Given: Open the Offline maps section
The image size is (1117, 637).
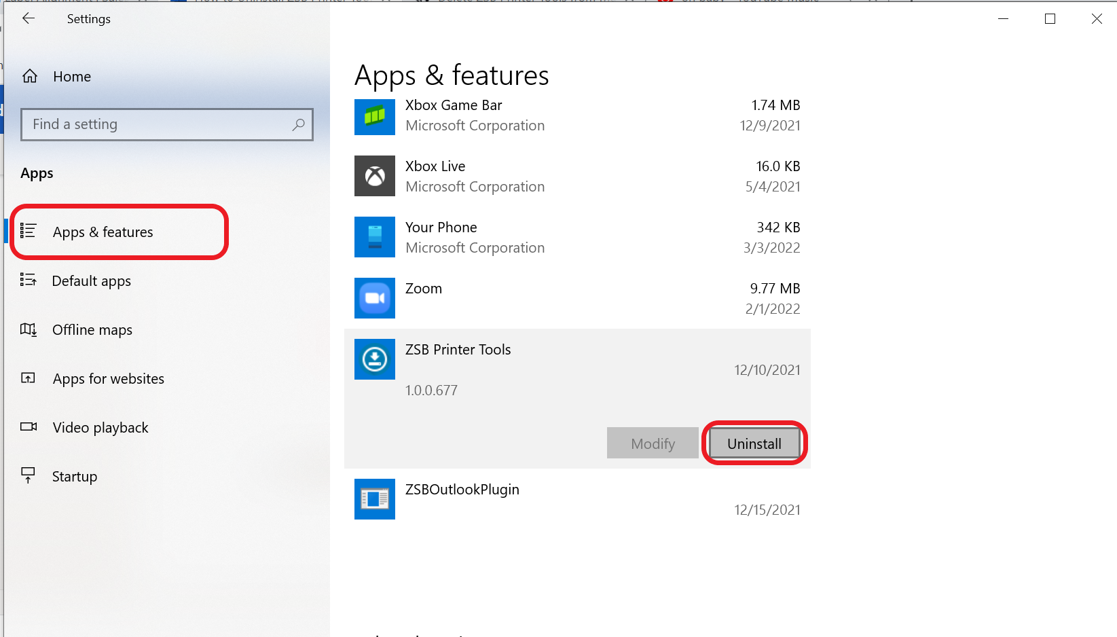Looking at the screenshot, I should (92, 330).
